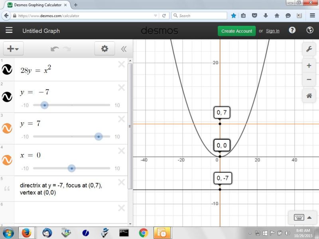The width and height of the screenshot is (319, 239).
Task: Click the undo arrow
Action: pyautogui.click(x=55, y=49)
